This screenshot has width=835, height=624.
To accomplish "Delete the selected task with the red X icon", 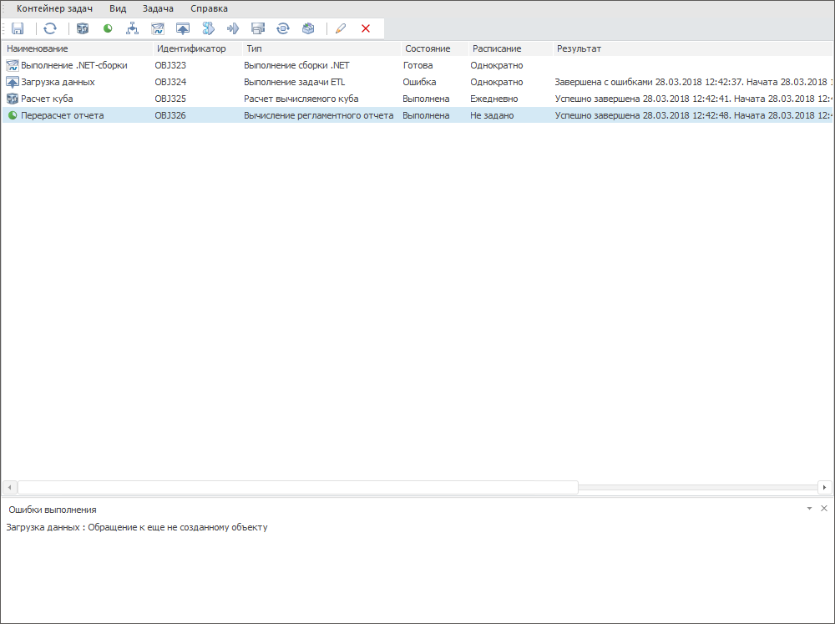I will click(x=365, y=28).
